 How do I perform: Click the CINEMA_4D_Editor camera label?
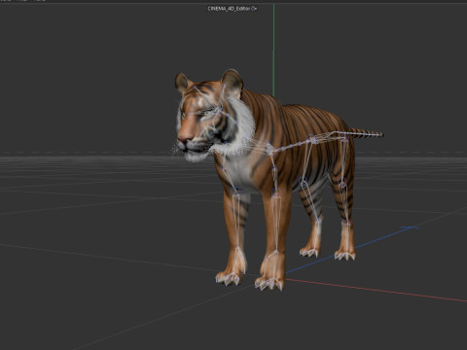point(229,9)
